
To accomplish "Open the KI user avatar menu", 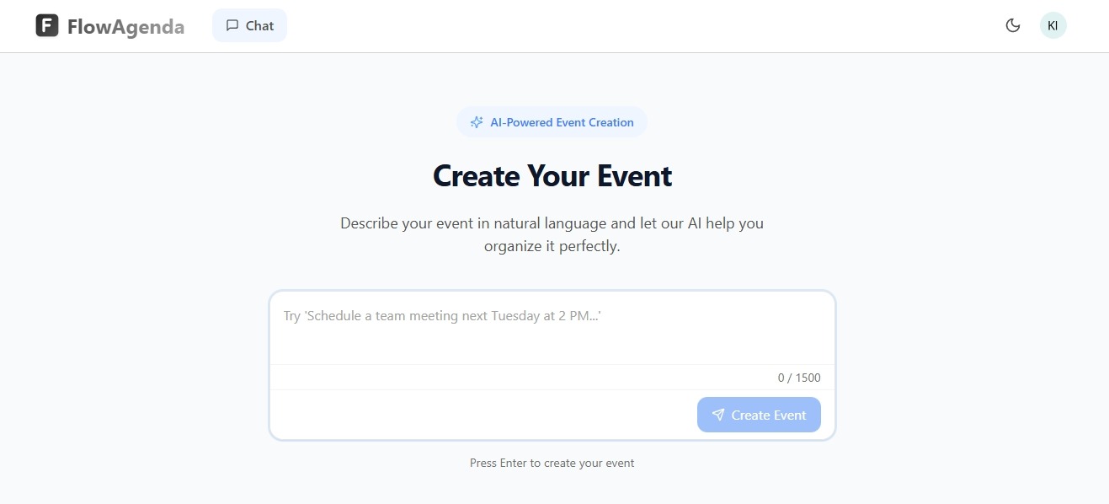I will click(1053, 25).
